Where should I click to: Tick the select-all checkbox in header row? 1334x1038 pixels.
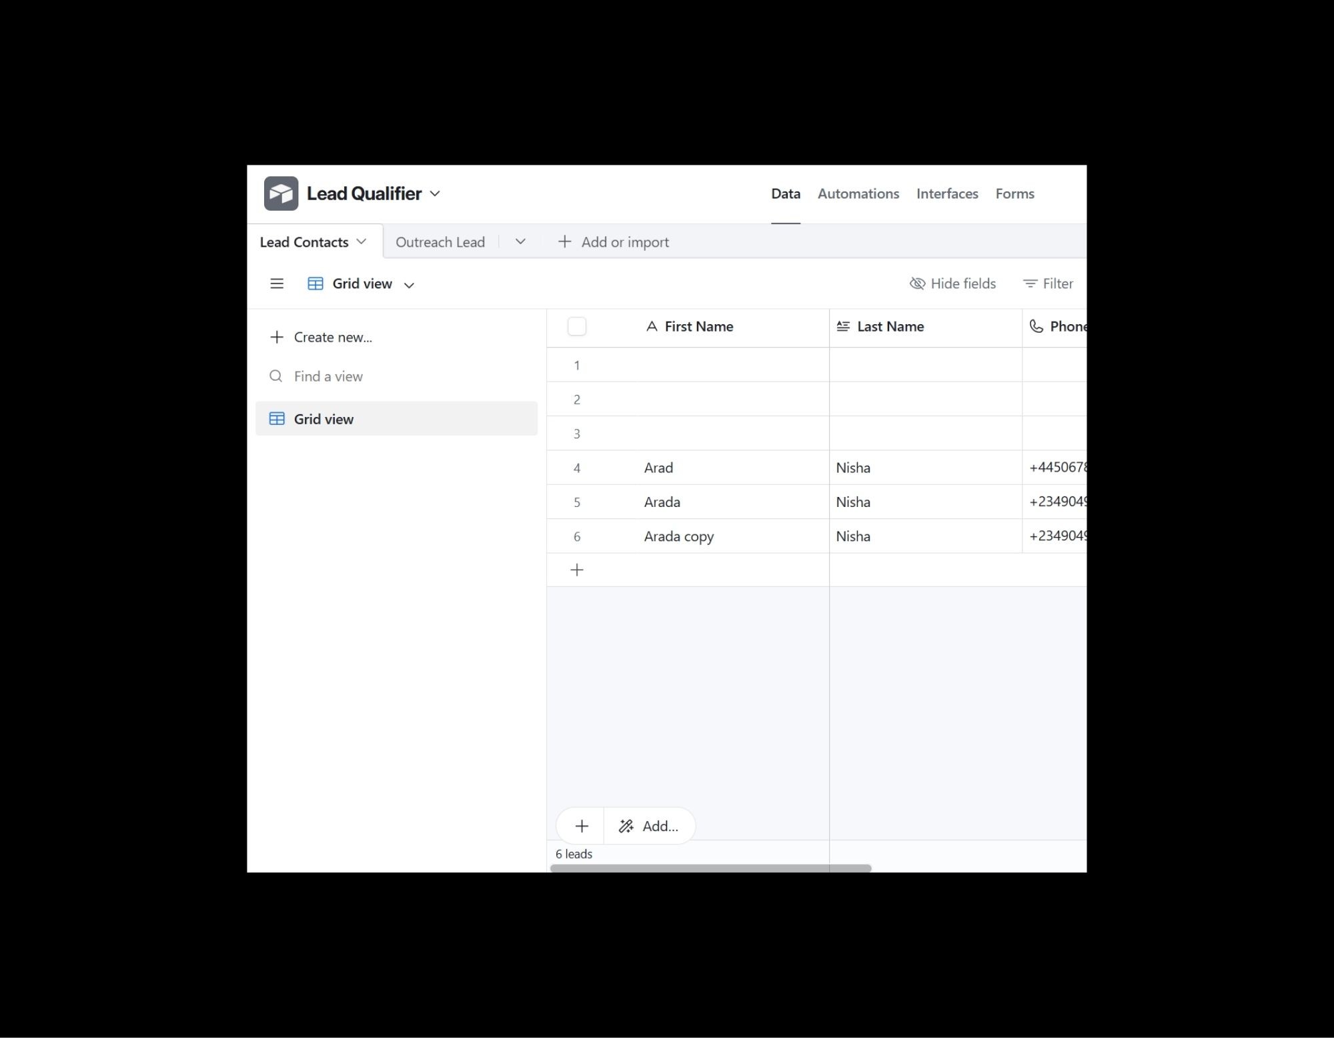click(x=577, y=326)
